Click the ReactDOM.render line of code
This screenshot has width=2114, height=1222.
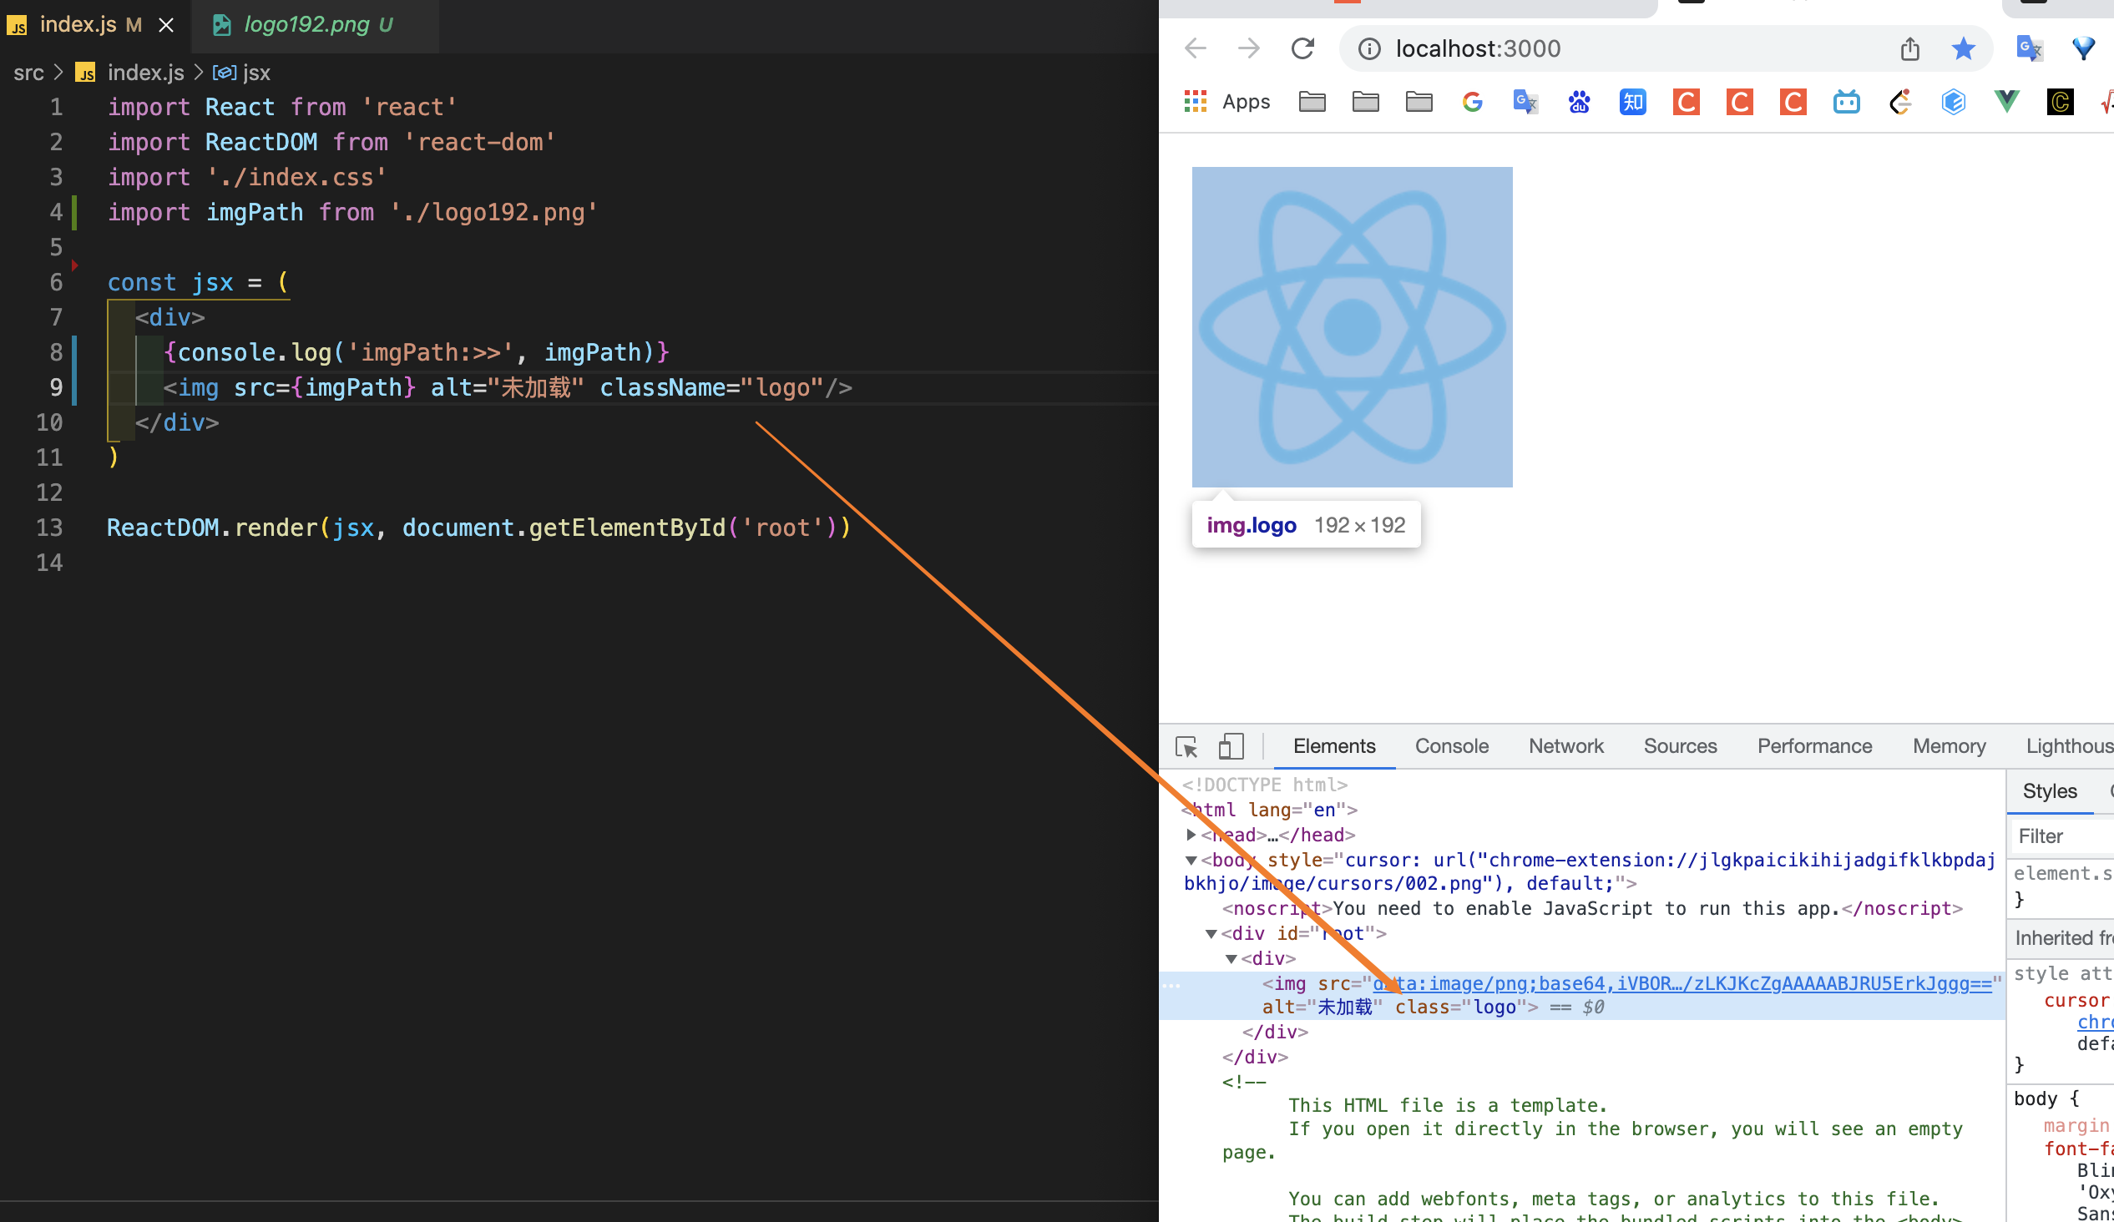pyautogui.click(x=478, y=528)
